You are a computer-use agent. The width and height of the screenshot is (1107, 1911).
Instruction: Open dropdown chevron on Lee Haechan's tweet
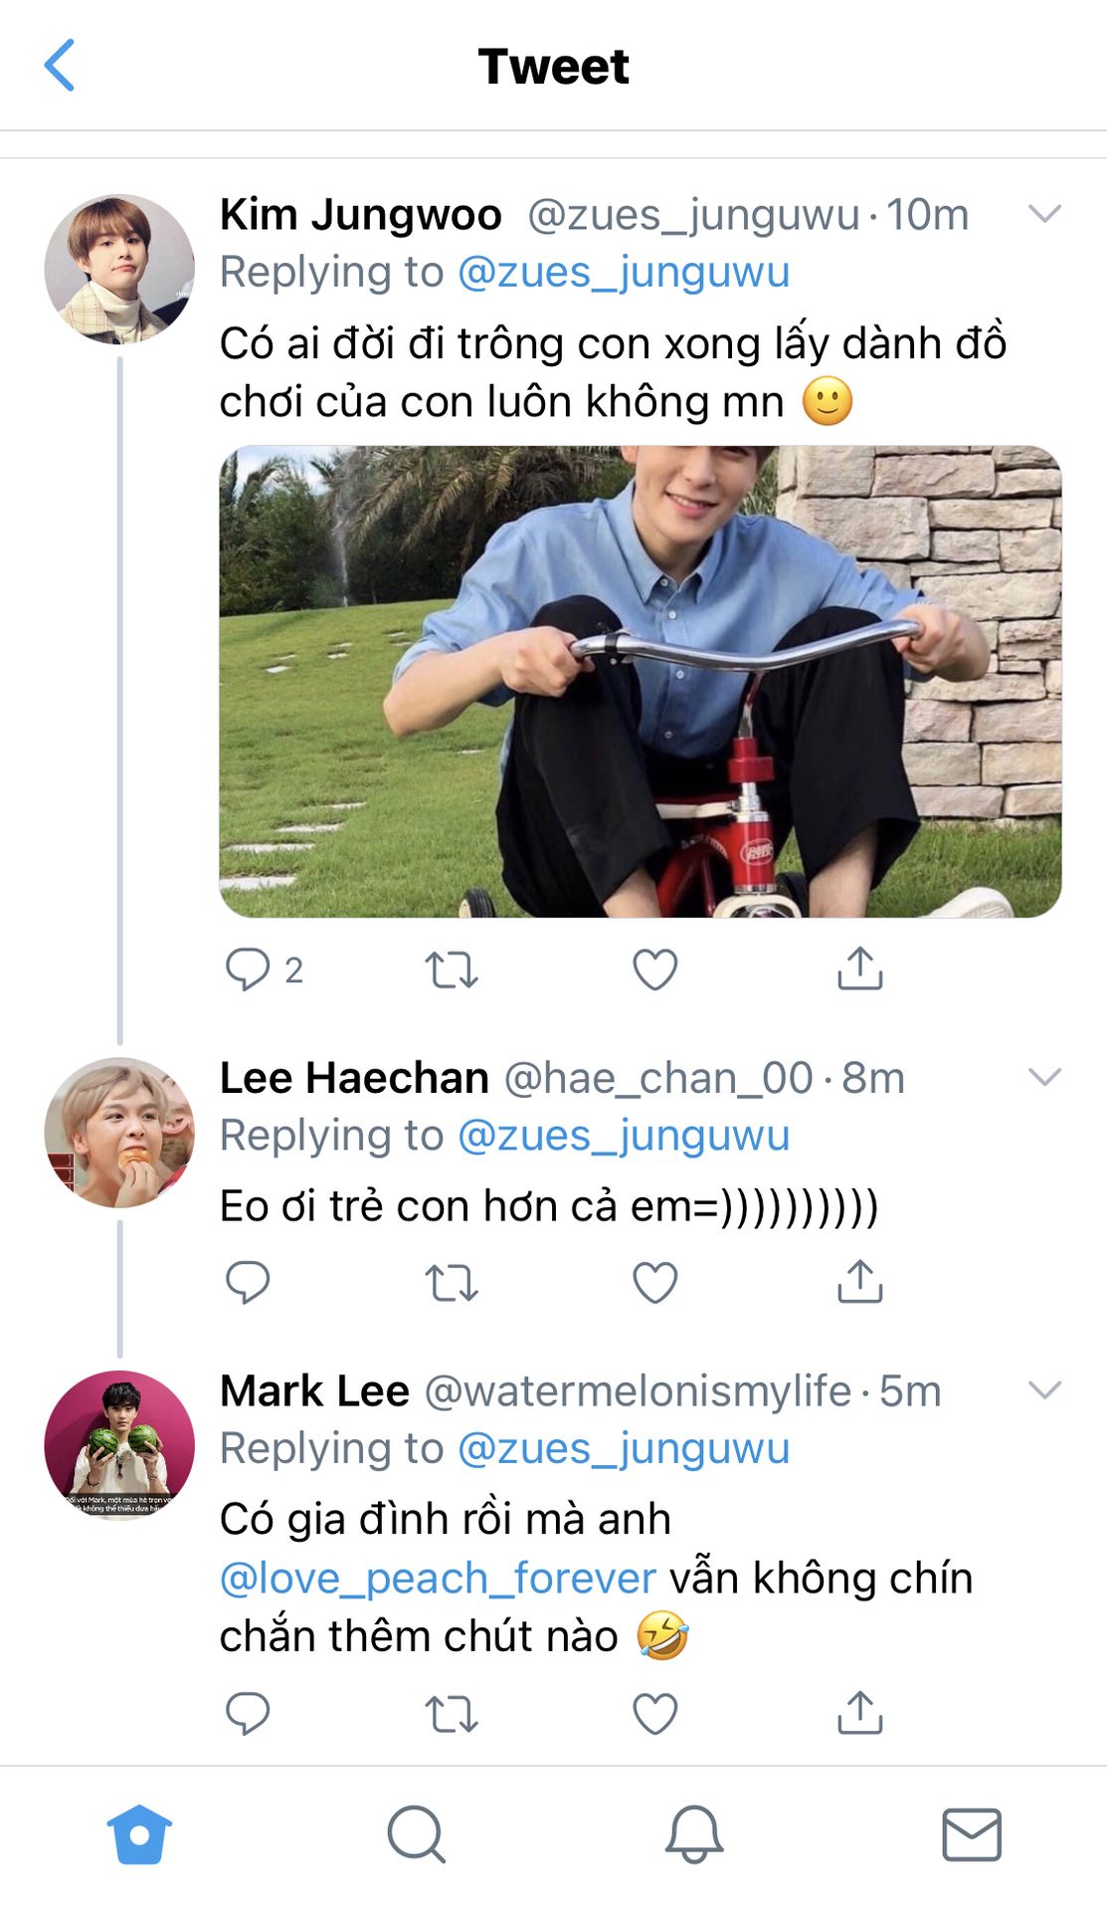pyautogui.click(x=1044, y=1077)
